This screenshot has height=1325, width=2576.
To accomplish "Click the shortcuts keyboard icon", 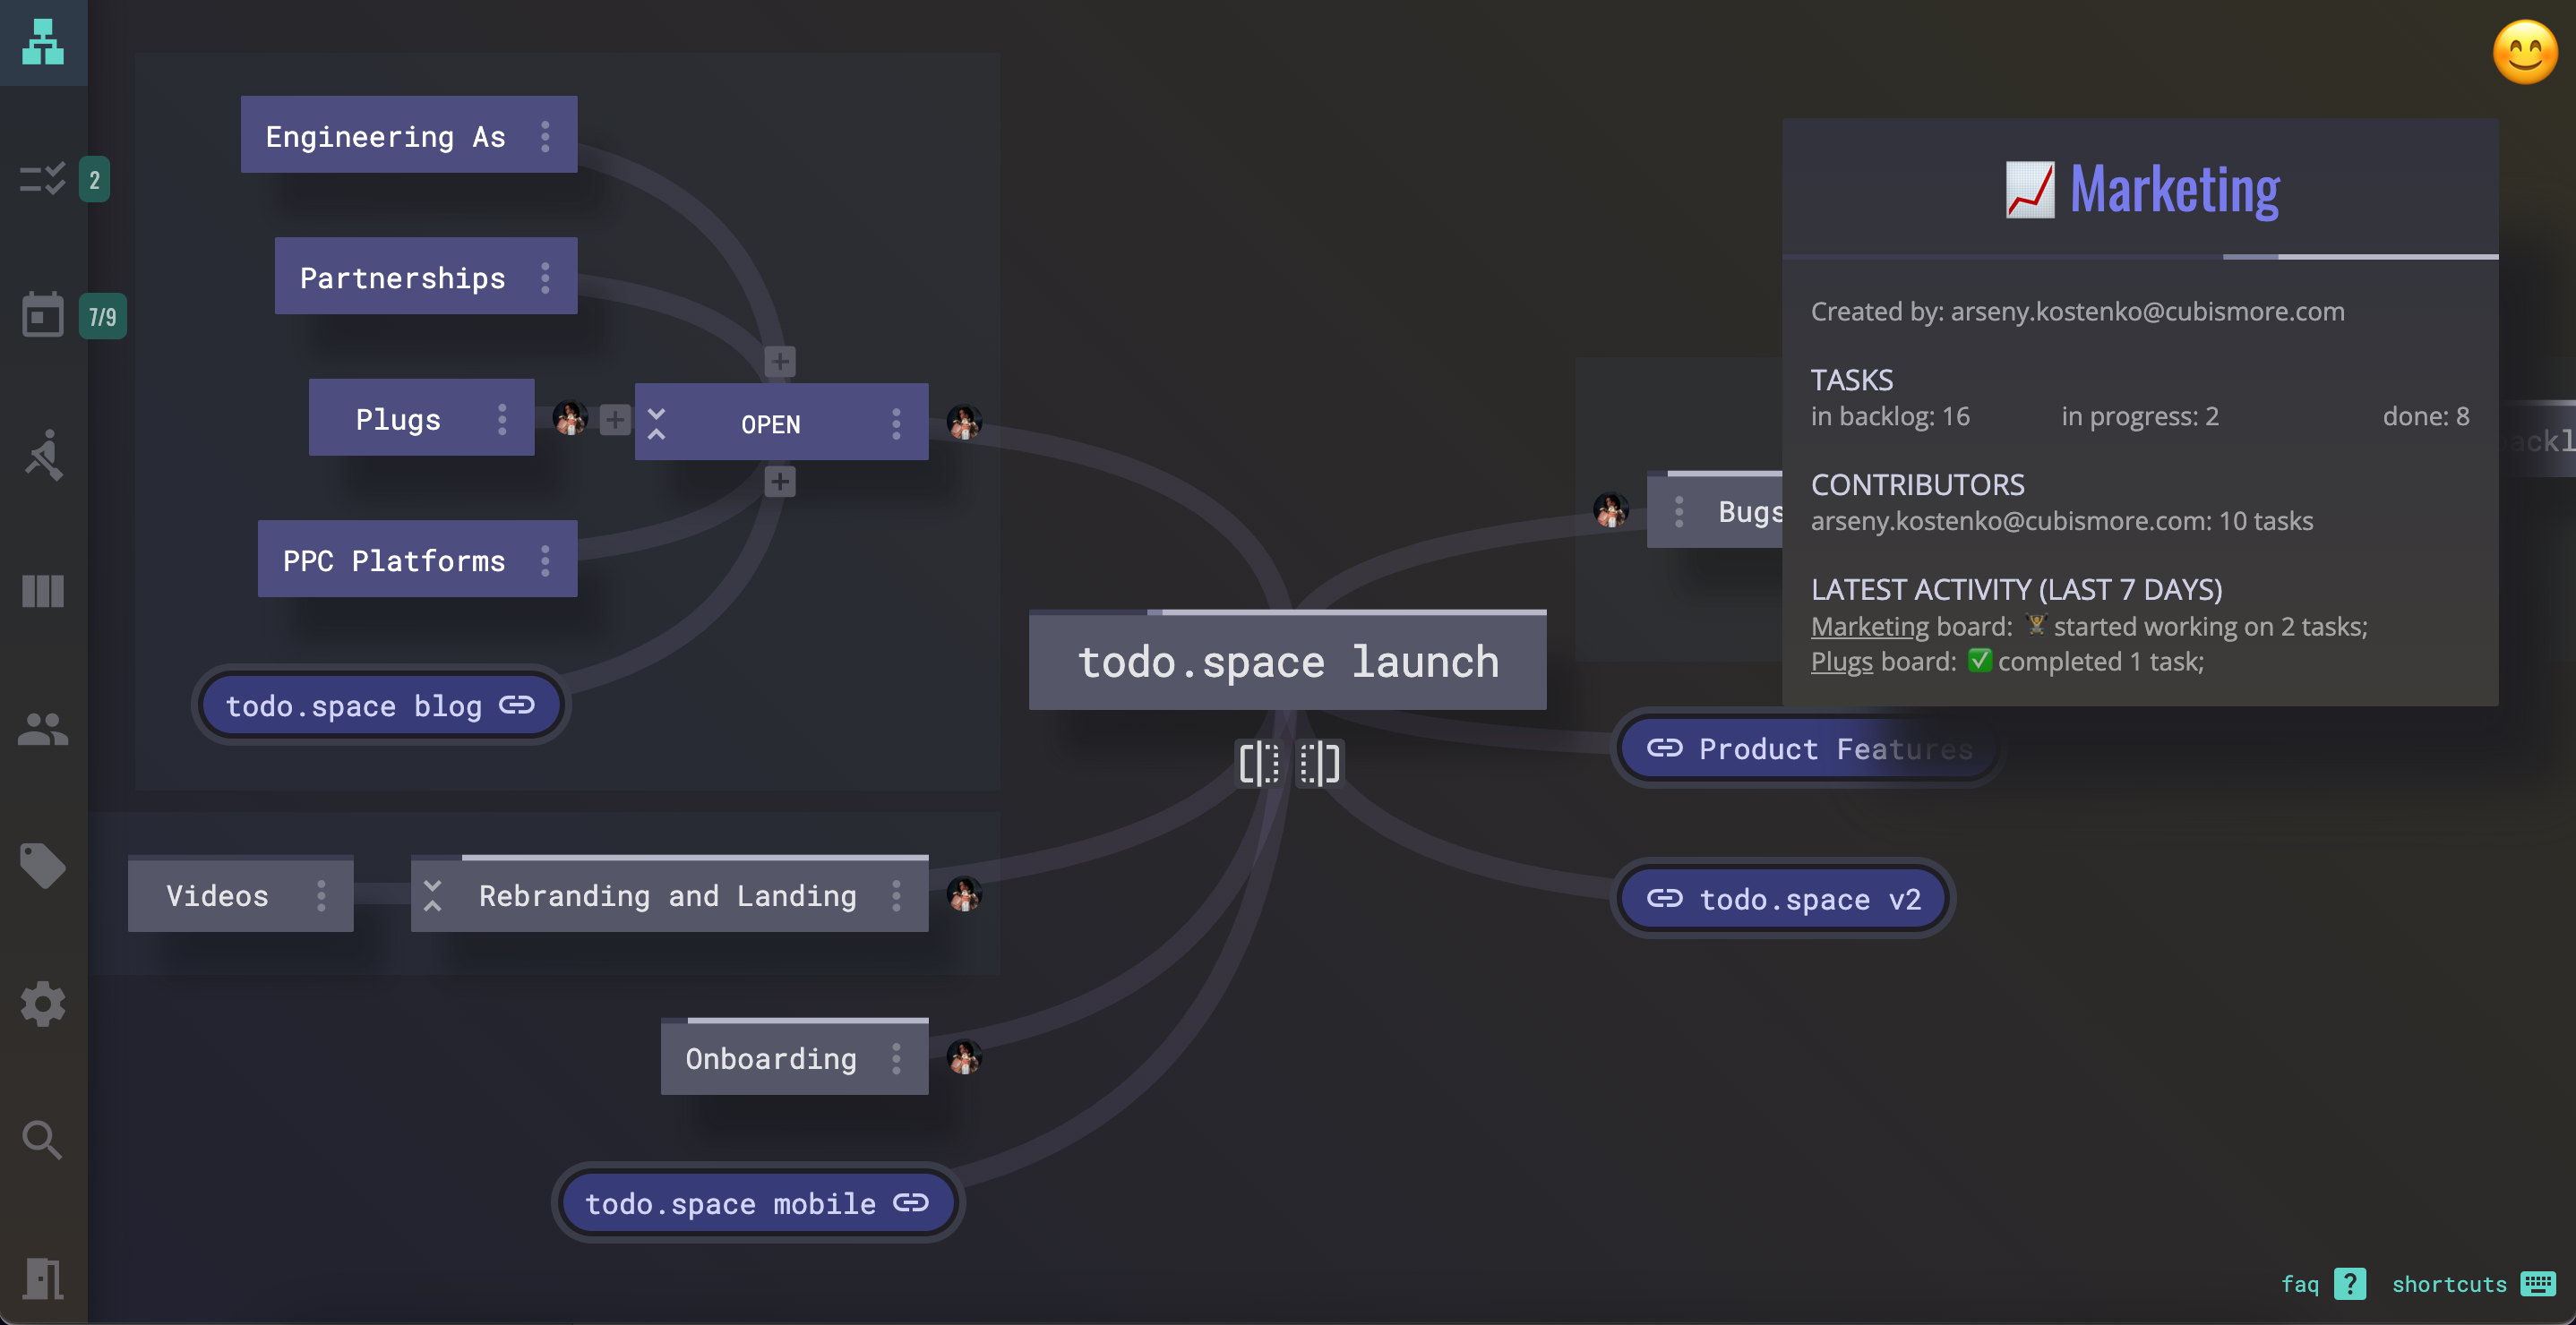I will 2538,1283.
